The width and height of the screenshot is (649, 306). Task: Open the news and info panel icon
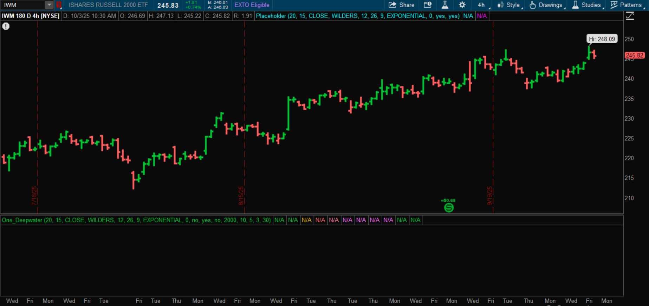[427, 5]
